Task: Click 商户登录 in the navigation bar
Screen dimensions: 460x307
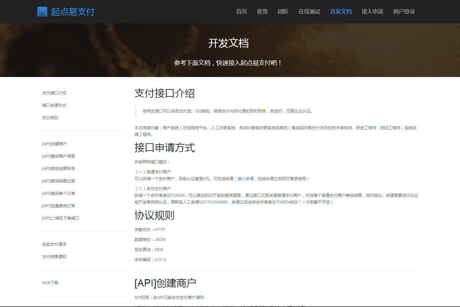Action: tap(404, 11)
